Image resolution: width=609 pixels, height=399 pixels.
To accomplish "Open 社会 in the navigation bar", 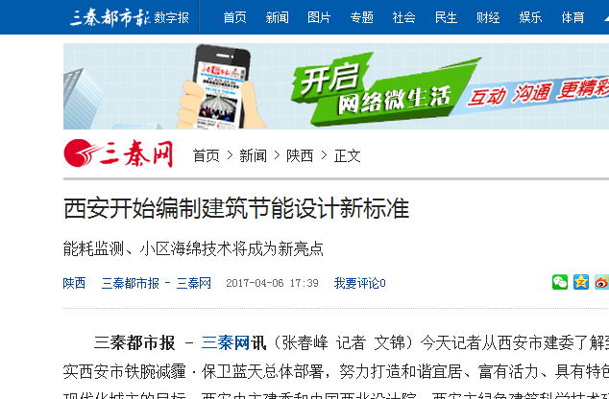I will [404, 17].
